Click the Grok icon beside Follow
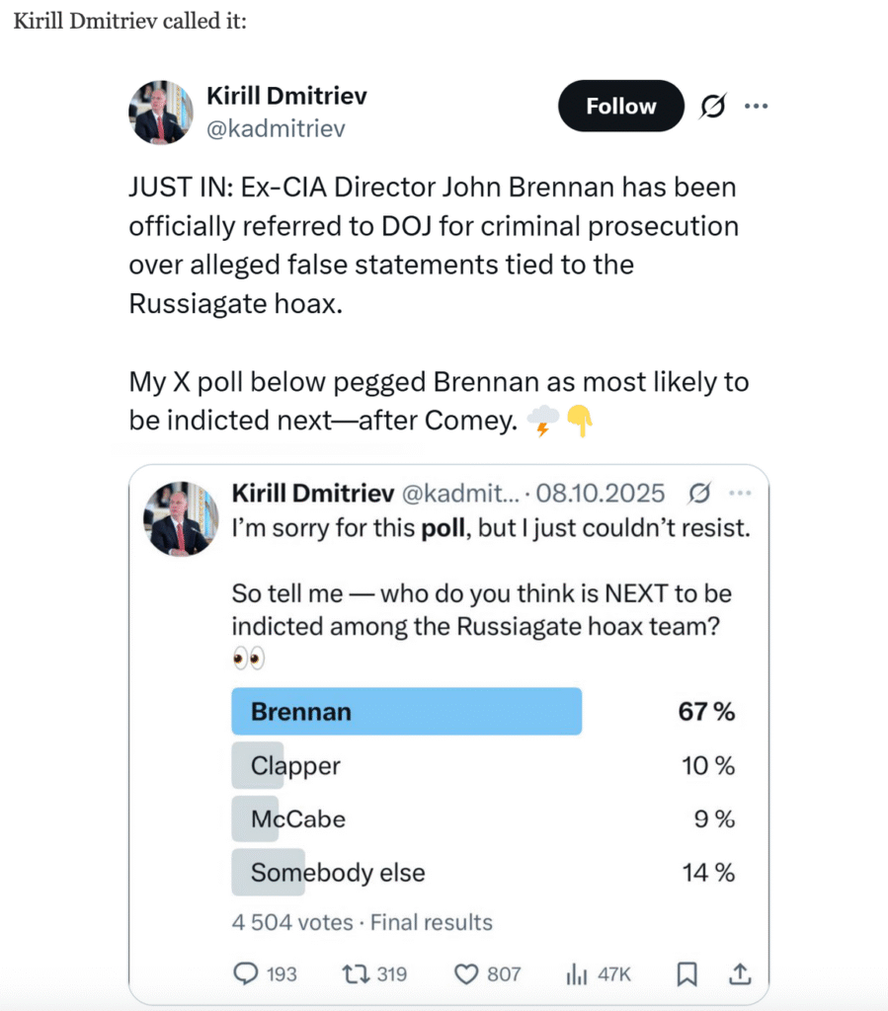Viewport: 888px width, 1011px height. pyautogui.click(x=711, y=107)
